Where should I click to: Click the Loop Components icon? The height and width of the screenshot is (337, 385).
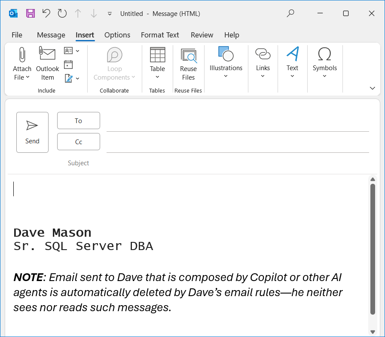114,55
